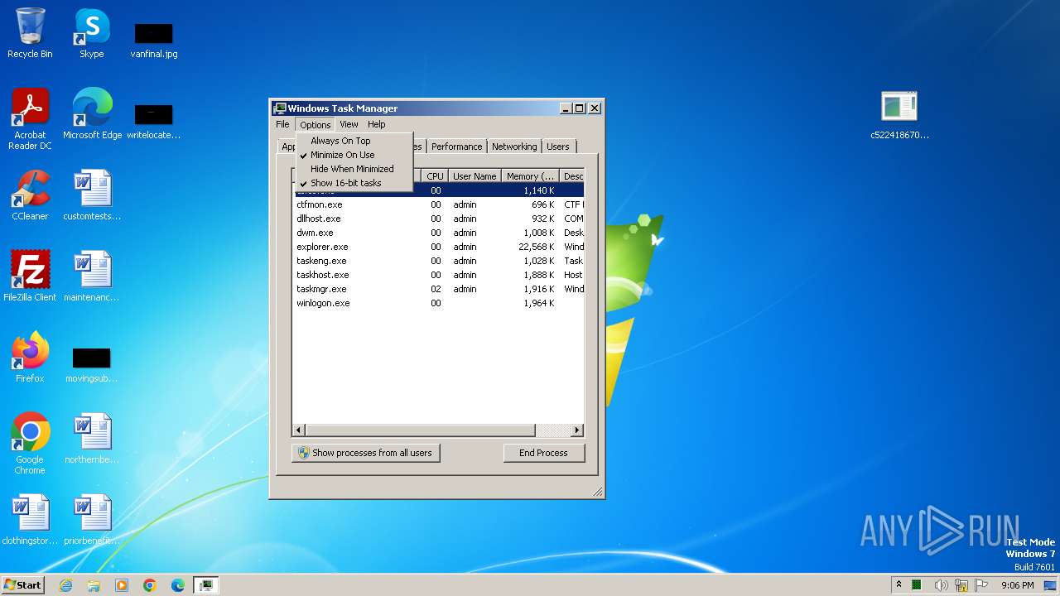Select the clothingstor Word document
The height and width of the screenshot is (596, 1060).
tap(30, 520)
